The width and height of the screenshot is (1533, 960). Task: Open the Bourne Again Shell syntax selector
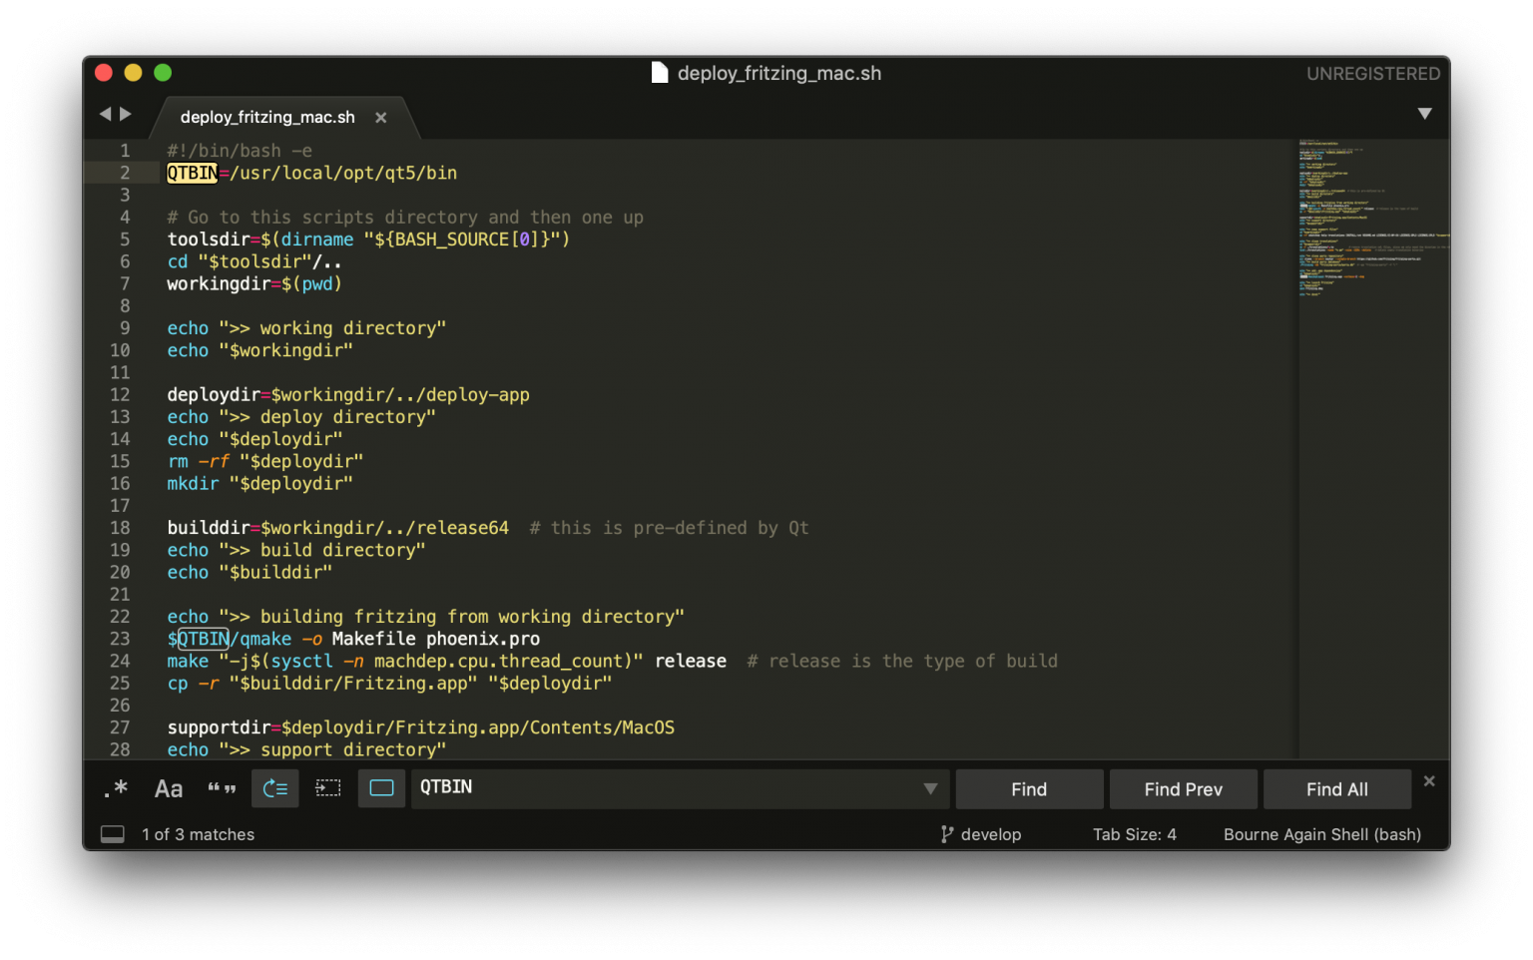click(x=1321, y=834)
